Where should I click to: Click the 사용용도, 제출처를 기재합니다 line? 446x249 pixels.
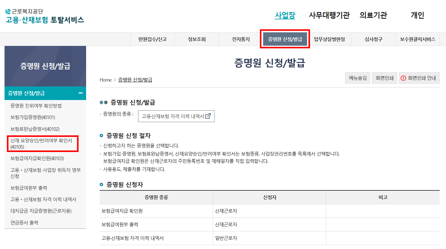point(134,169)
